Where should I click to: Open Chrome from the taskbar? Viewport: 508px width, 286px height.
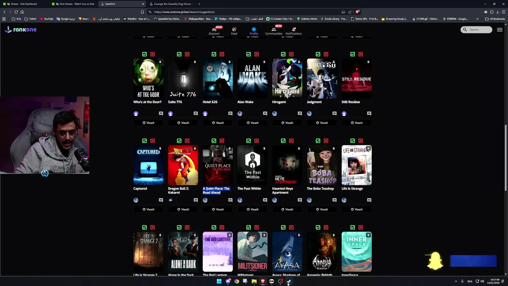(237, 281)
